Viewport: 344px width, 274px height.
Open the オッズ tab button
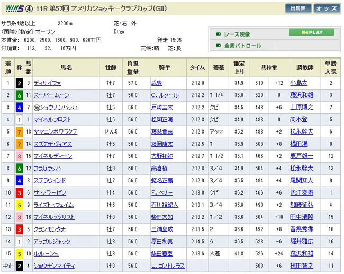pos(325,8)
